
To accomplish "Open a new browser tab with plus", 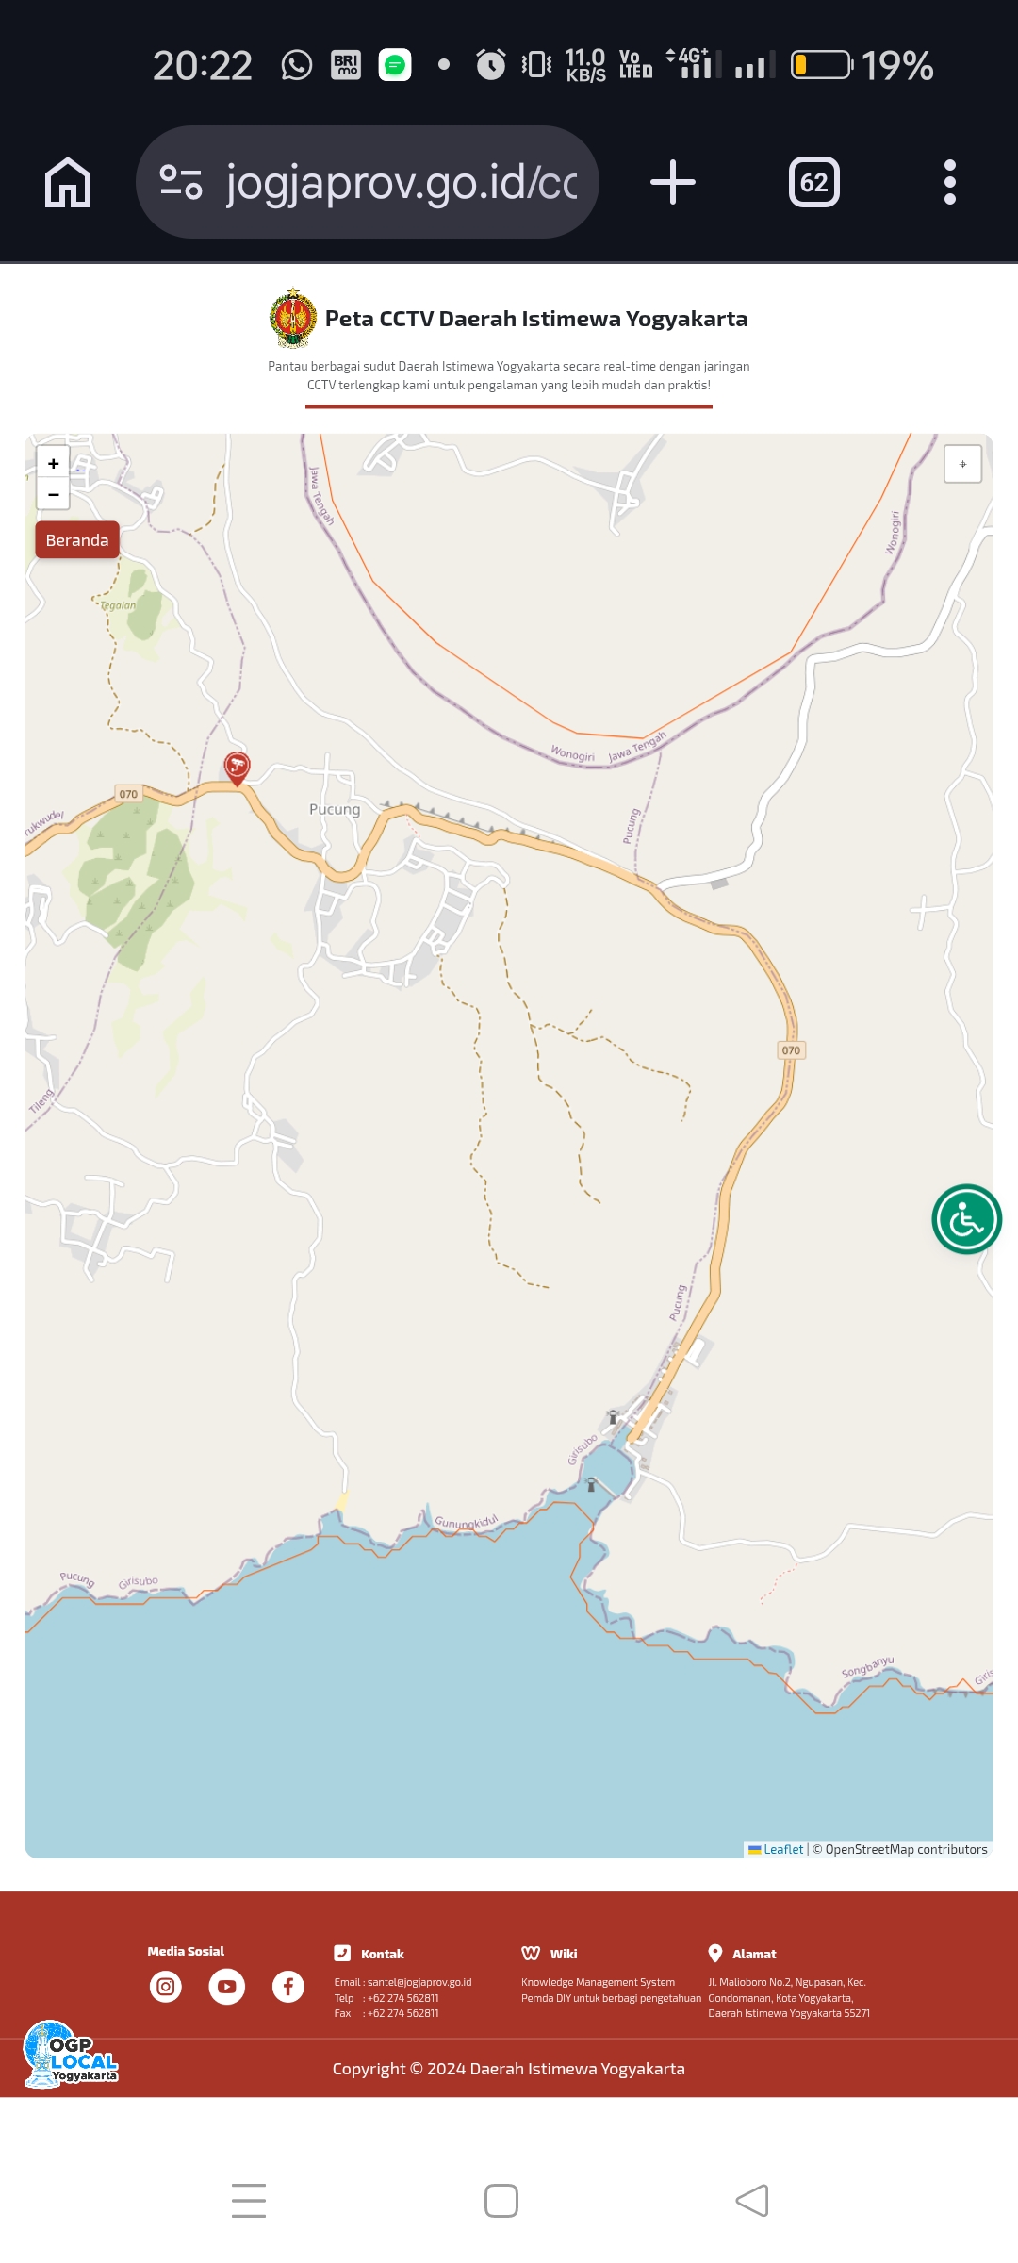I will pos(673,182).
